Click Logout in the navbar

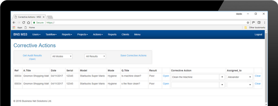coord(258,34)
